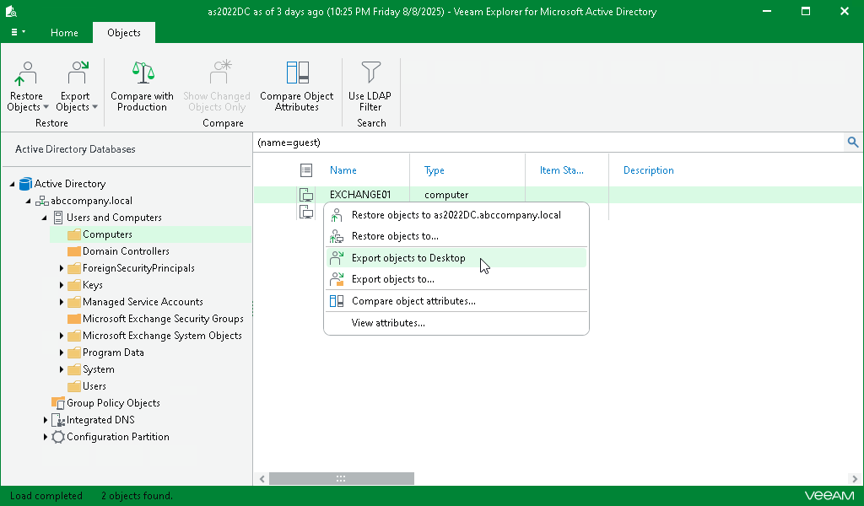Sort by the Description column header
Viewport: 864px width, 506px height.
tap(649, 170)
